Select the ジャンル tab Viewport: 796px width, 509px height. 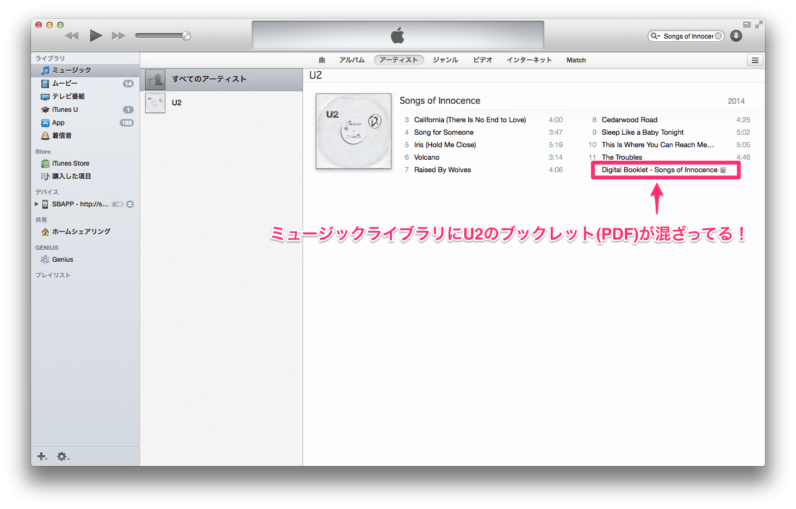pyautogui.click(x=445, y=60)
